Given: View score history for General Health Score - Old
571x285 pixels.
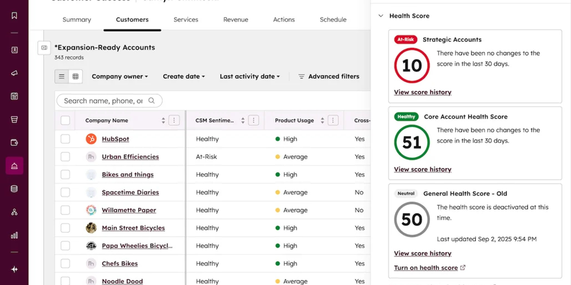Looking at the screenshot, I should 423,253.
